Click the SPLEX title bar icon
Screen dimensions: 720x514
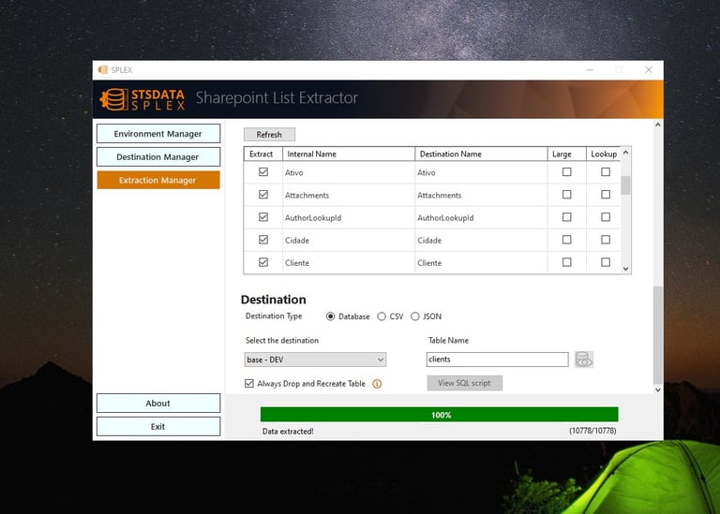(x=102, y=69)
